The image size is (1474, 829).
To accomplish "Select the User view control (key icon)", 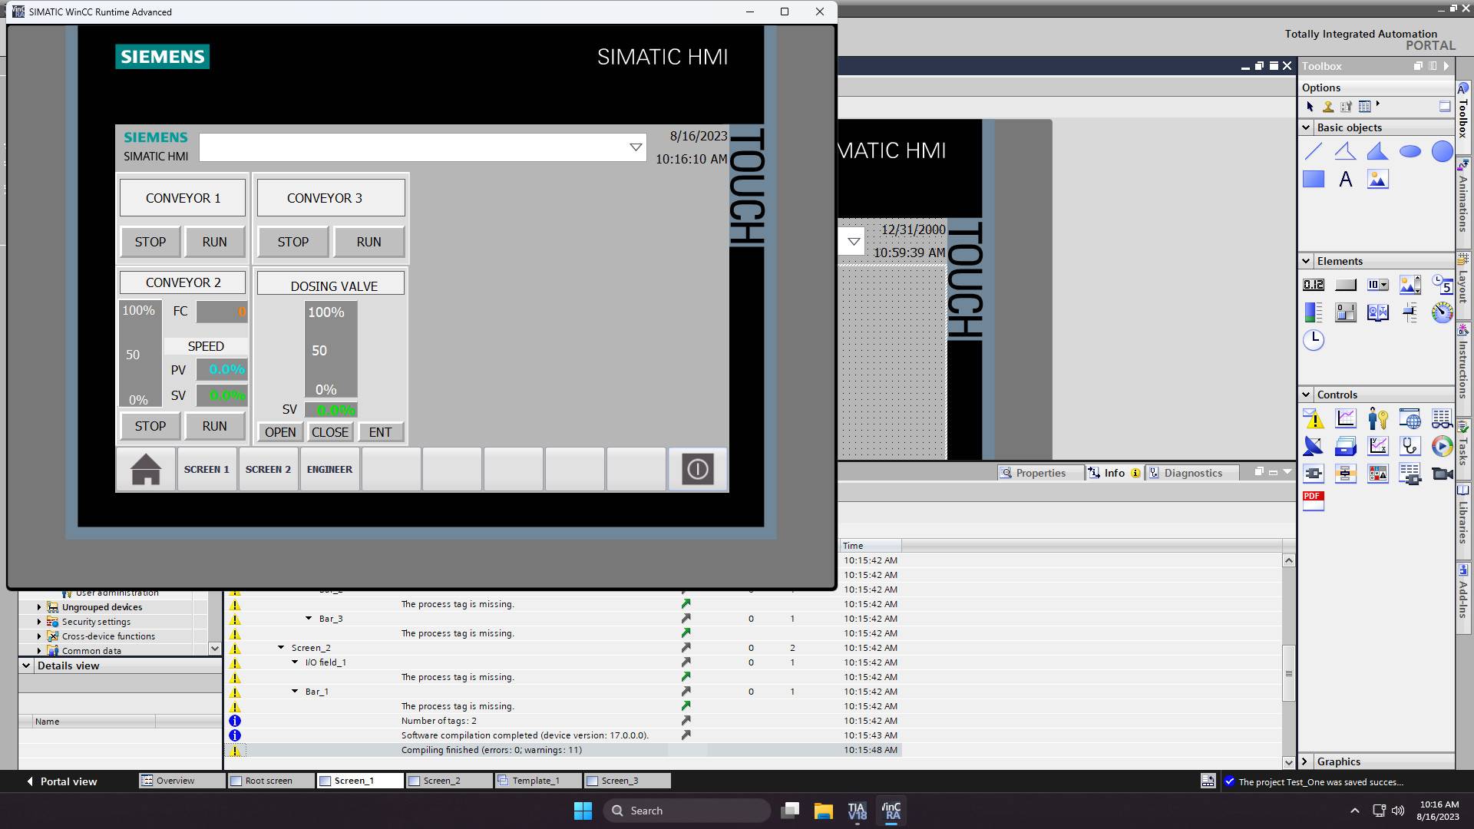I will pyautogui.click(x=1378, y=418).
